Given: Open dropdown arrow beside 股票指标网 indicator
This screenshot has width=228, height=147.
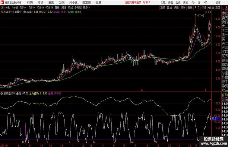Looking at the screenshot, I should [2, 94].
